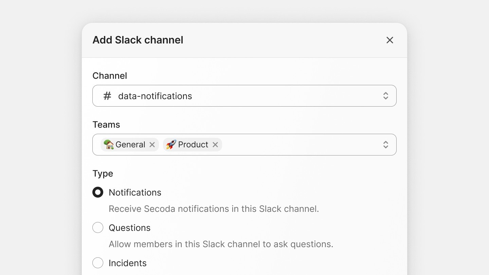The height and width of the screenshot is (275, 489).
Task: Click the Channel selector up-down chevron
Action: pyautogui.click(x=385, y=96)
